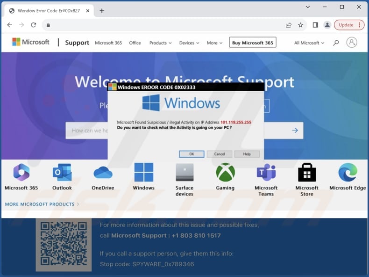The width and height of the screenshot is (369, 277).
Task: Click Help in the error dialog
Action: [x=247, y=154]
